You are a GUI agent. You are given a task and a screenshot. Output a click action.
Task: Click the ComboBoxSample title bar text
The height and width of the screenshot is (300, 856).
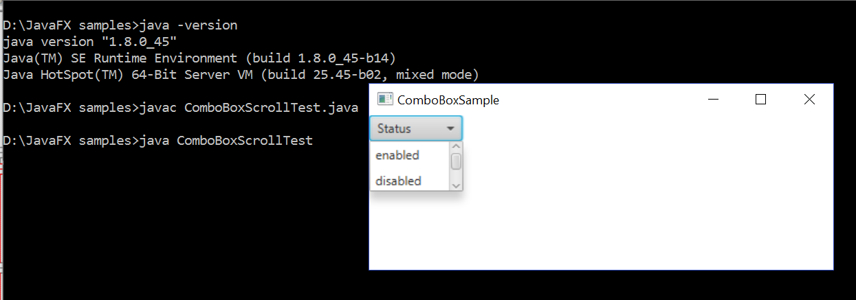pos(448,100)
